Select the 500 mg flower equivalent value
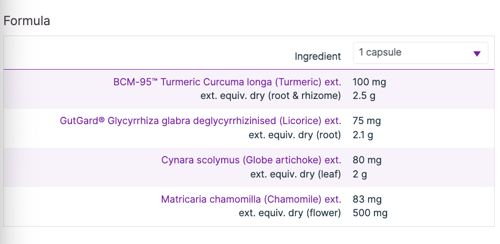The width and height of the screenshot is (500, 244). (370, 213)
